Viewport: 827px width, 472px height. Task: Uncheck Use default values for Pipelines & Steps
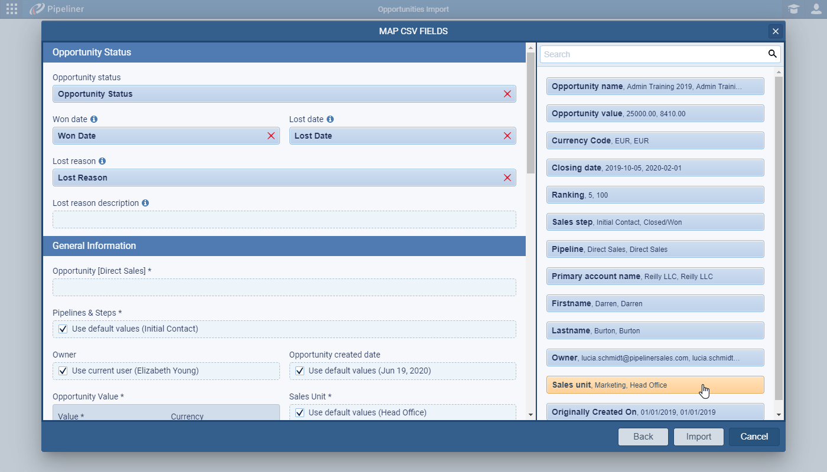coord(63,329)
